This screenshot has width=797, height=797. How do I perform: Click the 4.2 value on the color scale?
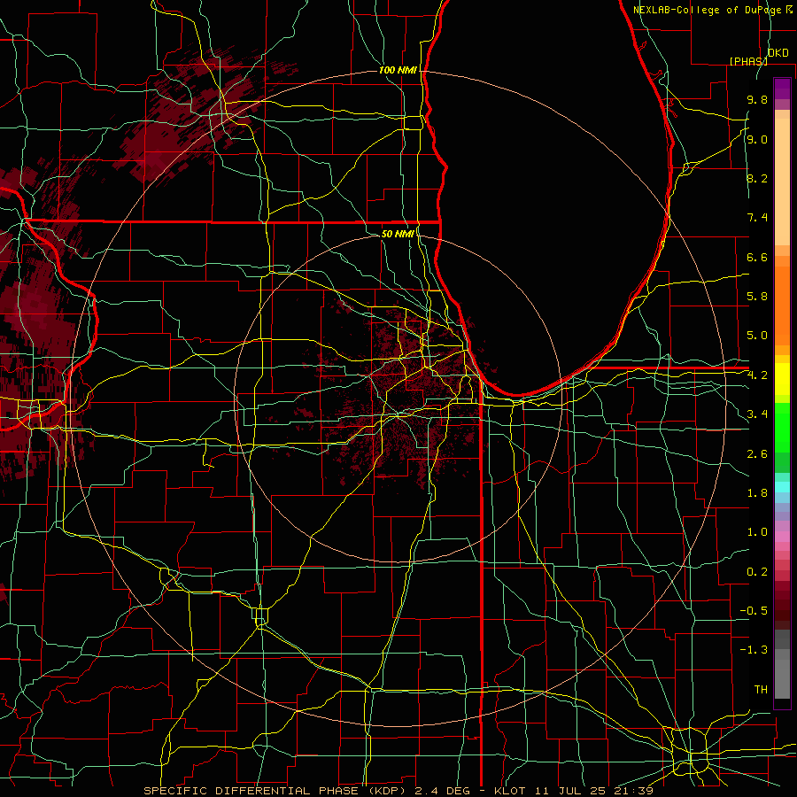point(757,375)
